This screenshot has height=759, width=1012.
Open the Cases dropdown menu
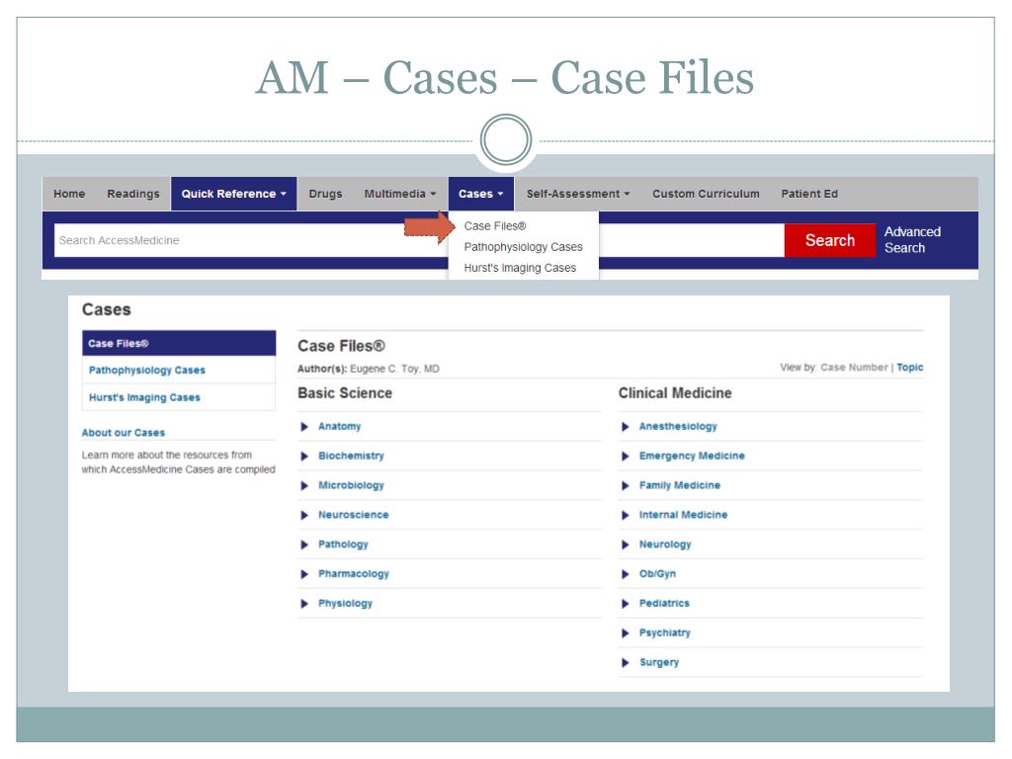(x=481, y=194)
